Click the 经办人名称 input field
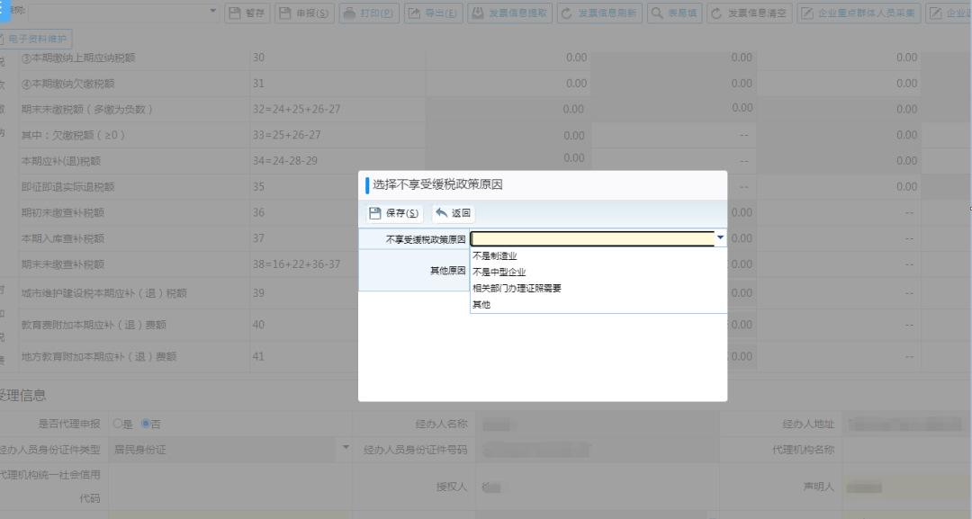Screen dimensions: 972x519 [596, 425]
